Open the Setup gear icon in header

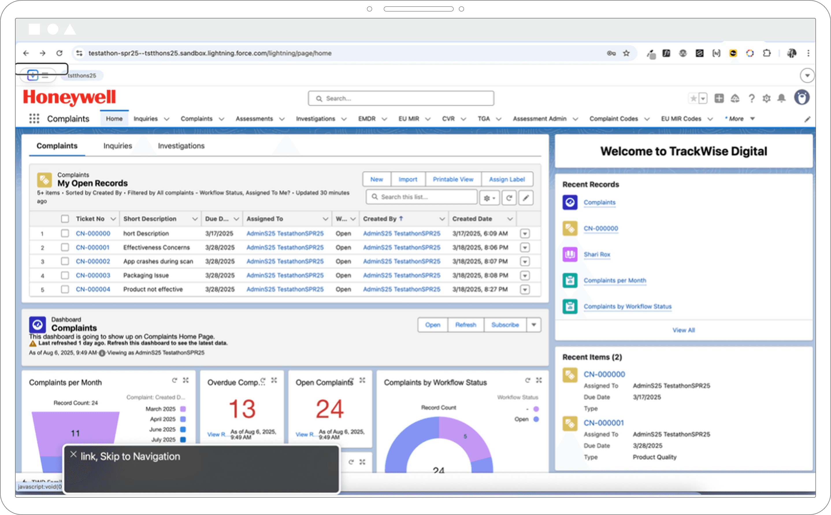click(767, 98)
